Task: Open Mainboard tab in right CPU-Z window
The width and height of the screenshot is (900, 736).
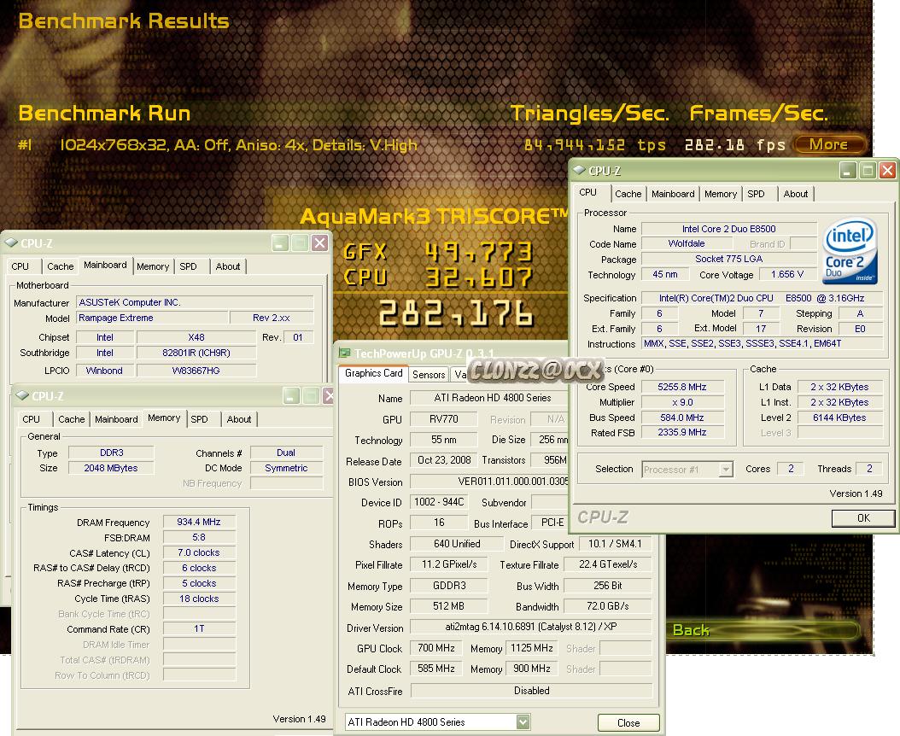Action: (673, 194)
